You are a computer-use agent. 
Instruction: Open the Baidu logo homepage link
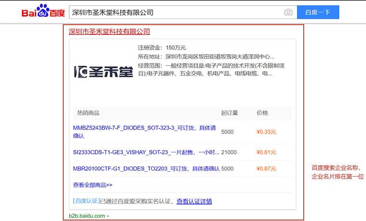tap(43, 11)
